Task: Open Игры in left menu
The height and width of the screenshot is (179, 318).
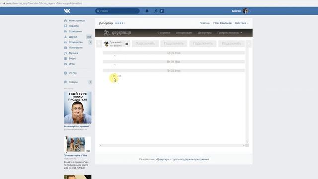Action: tap(72, 64)
